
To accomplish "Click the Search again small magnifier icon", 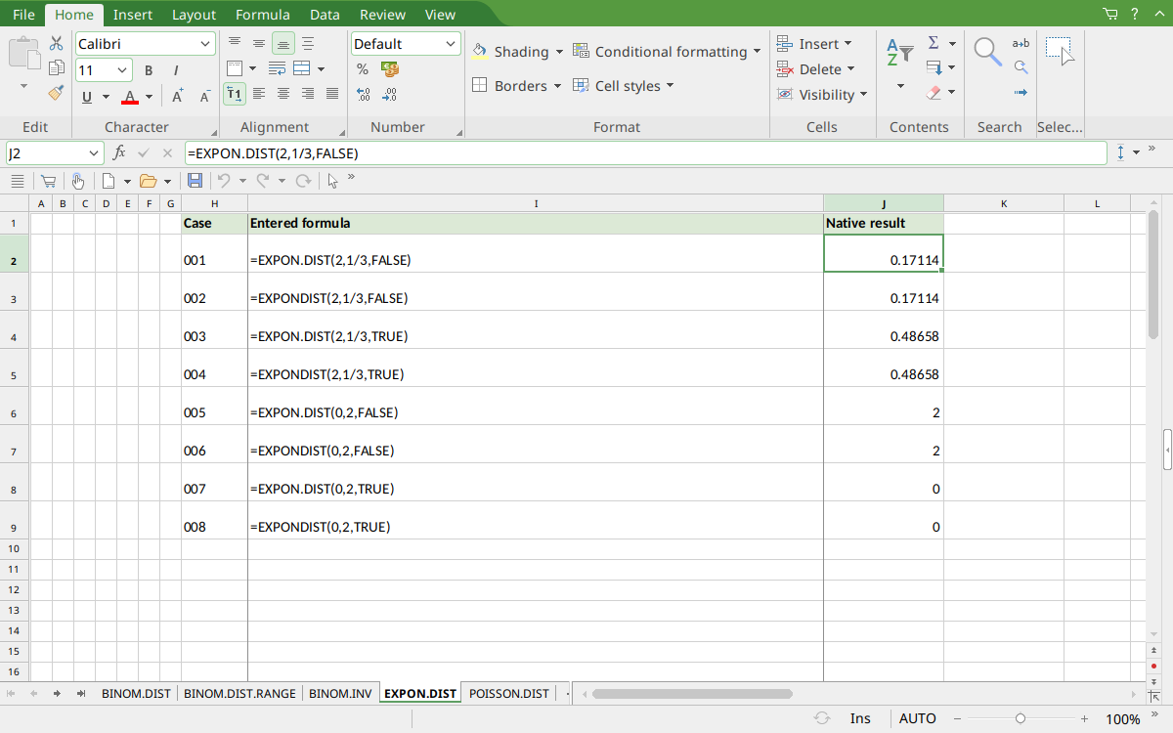I will (1021, 67).
